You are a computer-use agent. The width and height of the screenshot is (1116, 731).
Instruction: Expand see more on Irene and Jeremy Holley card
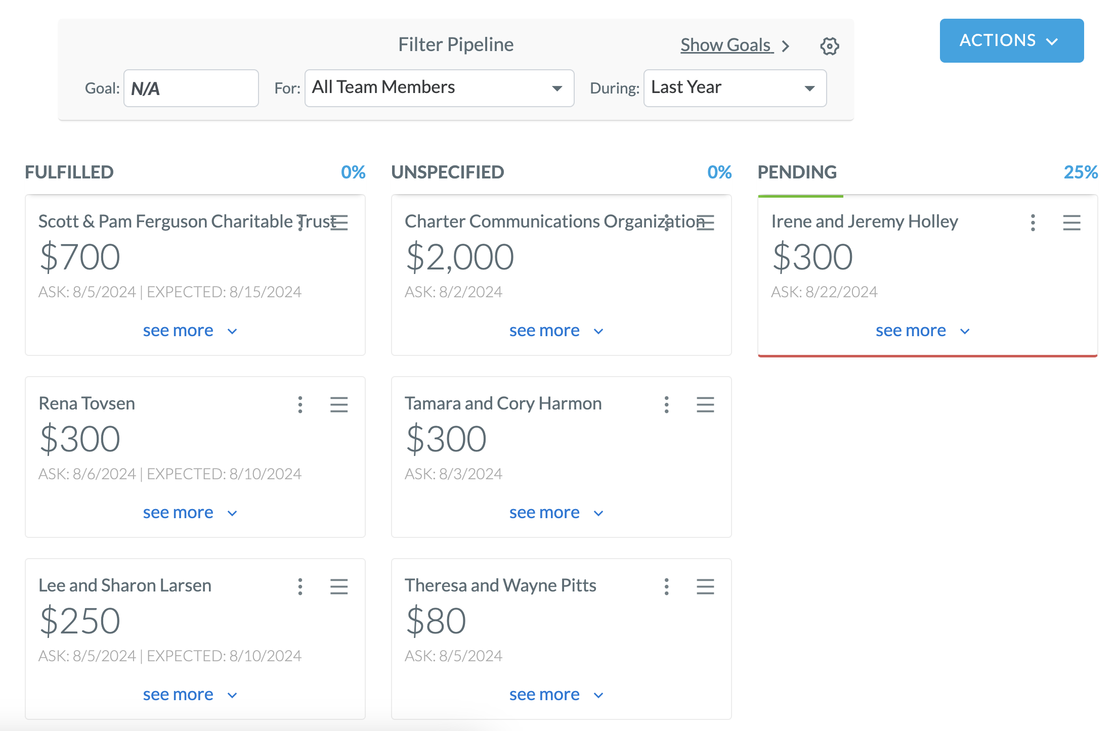click(923, 331)
